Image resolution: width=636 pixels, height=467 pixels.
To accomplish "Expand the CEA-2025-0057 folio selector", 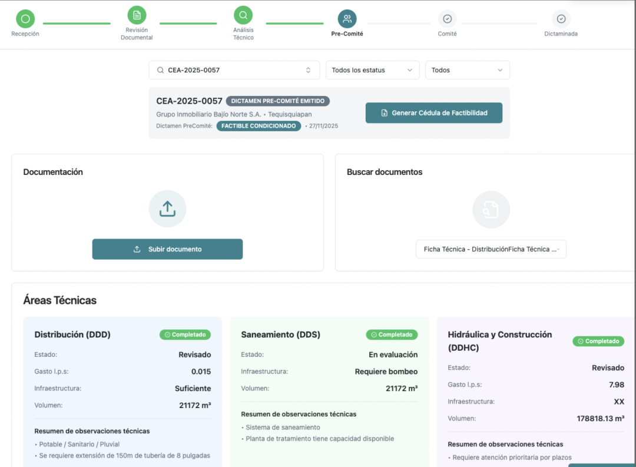I will coord(234,70).
